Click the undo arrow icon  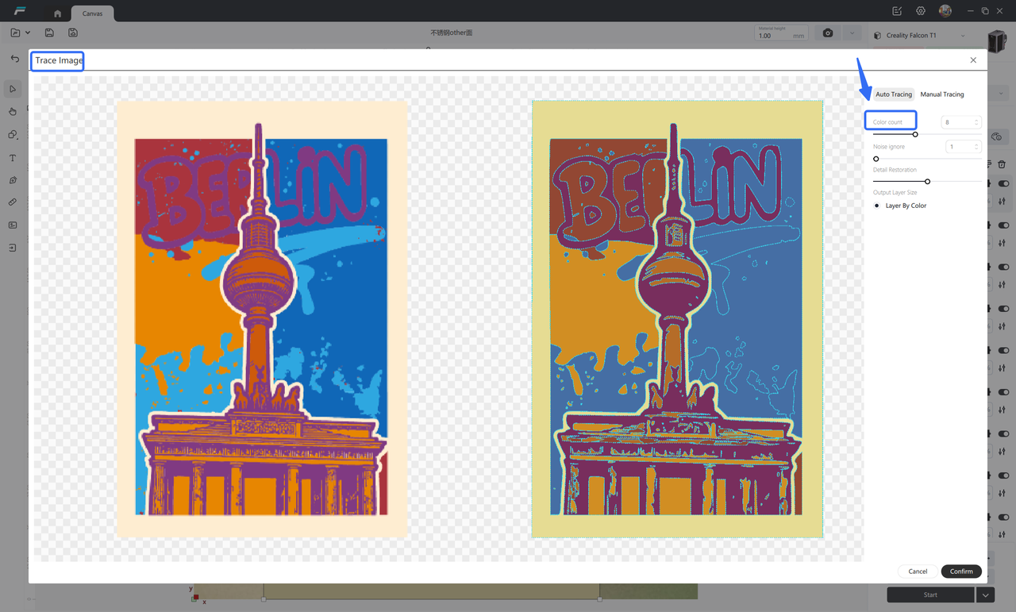pyautogui.click(x=14, y=59)
